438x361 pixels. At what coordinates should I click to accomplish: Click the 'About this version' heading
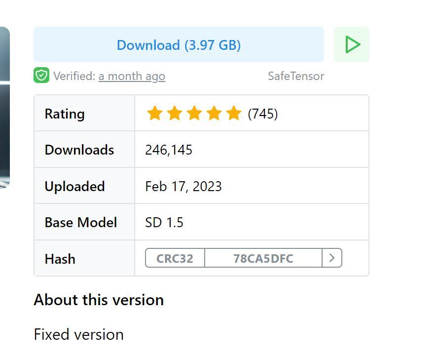tap(99, 300)
